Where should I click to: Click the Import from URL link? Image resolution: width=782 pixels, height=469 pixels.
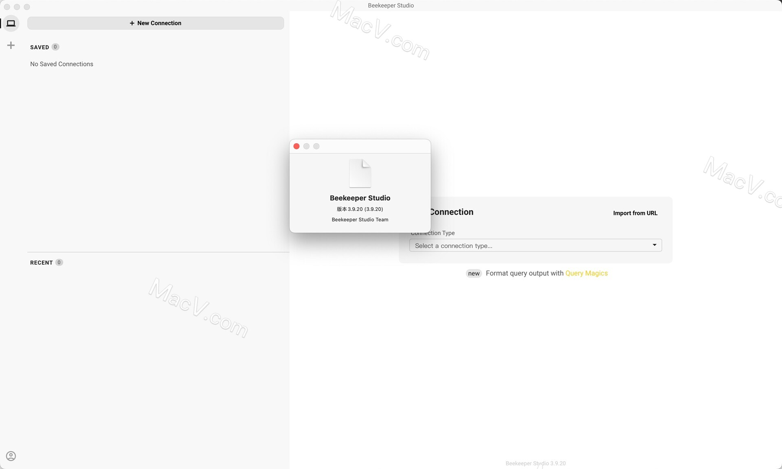[x=635, y=213]
